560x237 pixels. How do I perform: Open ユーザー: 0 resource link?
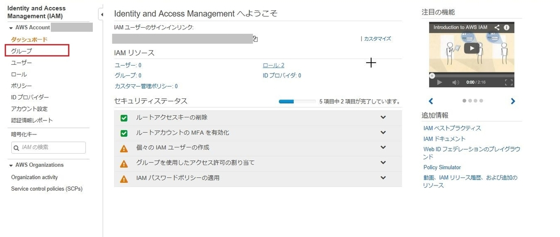(128, 65)
